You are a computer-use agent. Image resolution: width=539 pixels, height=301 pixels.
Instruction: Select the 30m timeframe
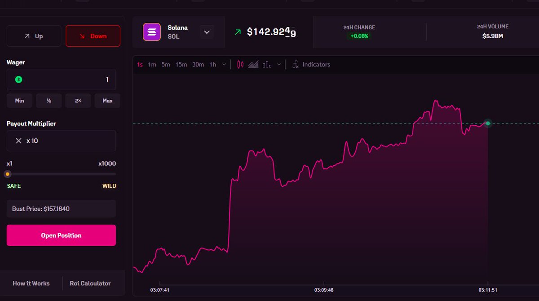(198, 65)
